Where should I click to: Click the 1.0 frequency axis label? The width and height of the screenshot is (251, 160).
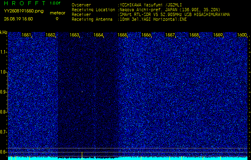pos(3,72)
